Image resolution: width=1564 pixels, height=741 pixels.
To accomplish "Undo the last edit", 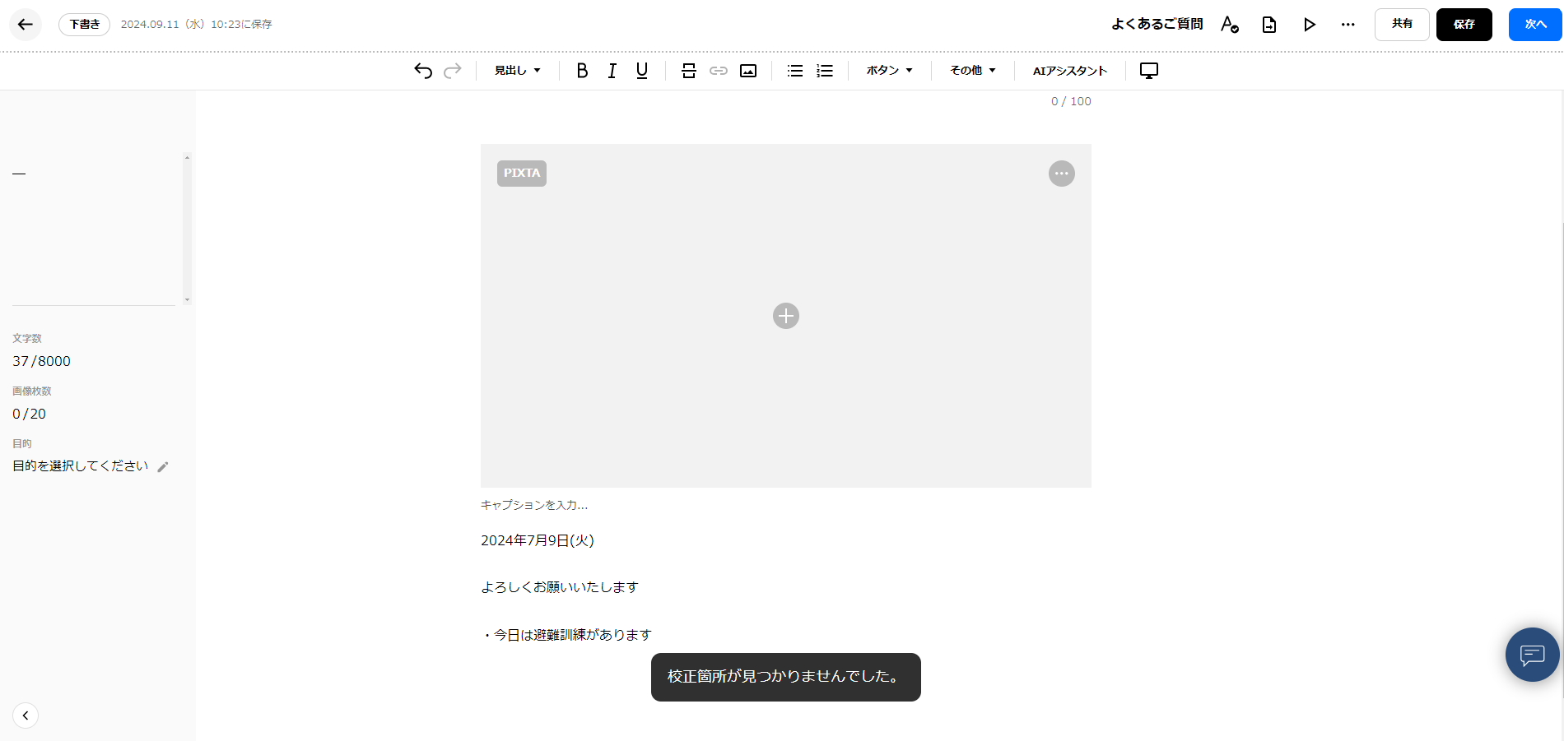I will click(423, 71).
